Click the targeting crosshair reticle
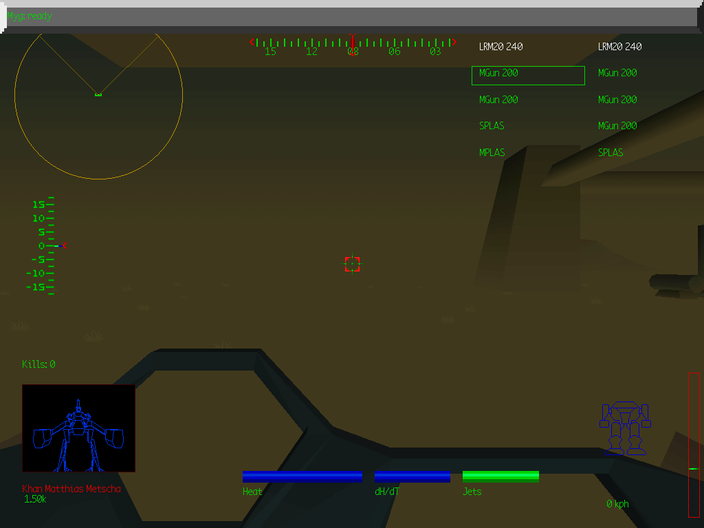This screenshot has width=704, height=528. pyautogui.click(x=352, y=265)
